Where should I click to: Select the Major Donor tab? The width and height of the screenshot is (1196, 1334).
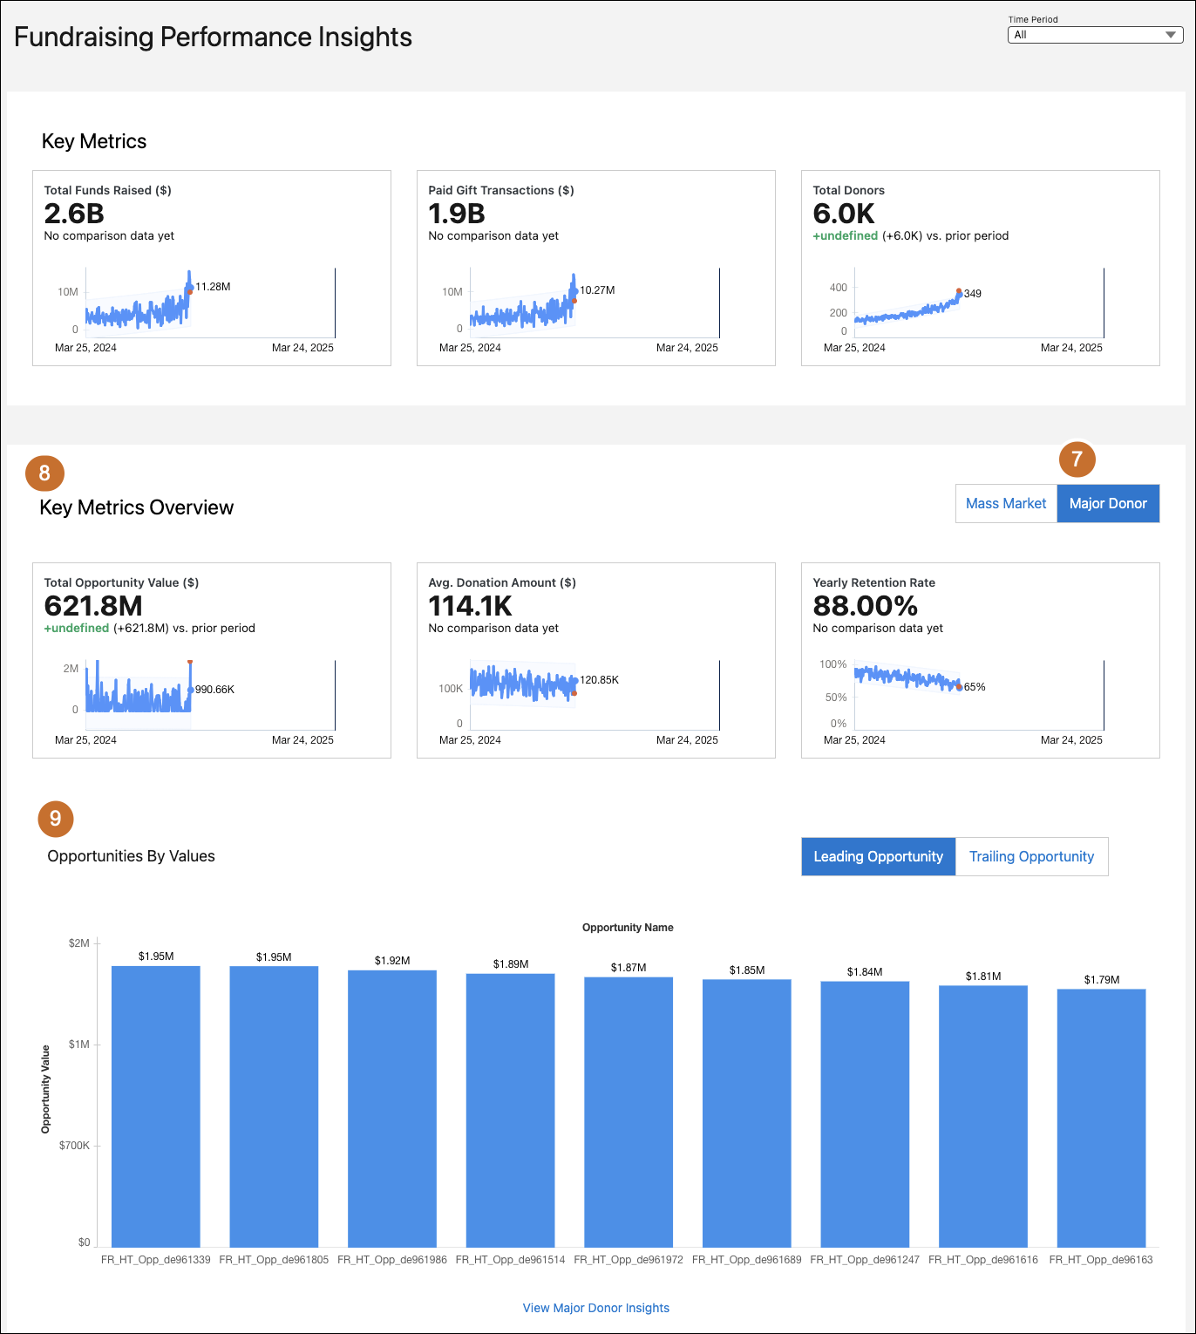tap(1108, 503)
